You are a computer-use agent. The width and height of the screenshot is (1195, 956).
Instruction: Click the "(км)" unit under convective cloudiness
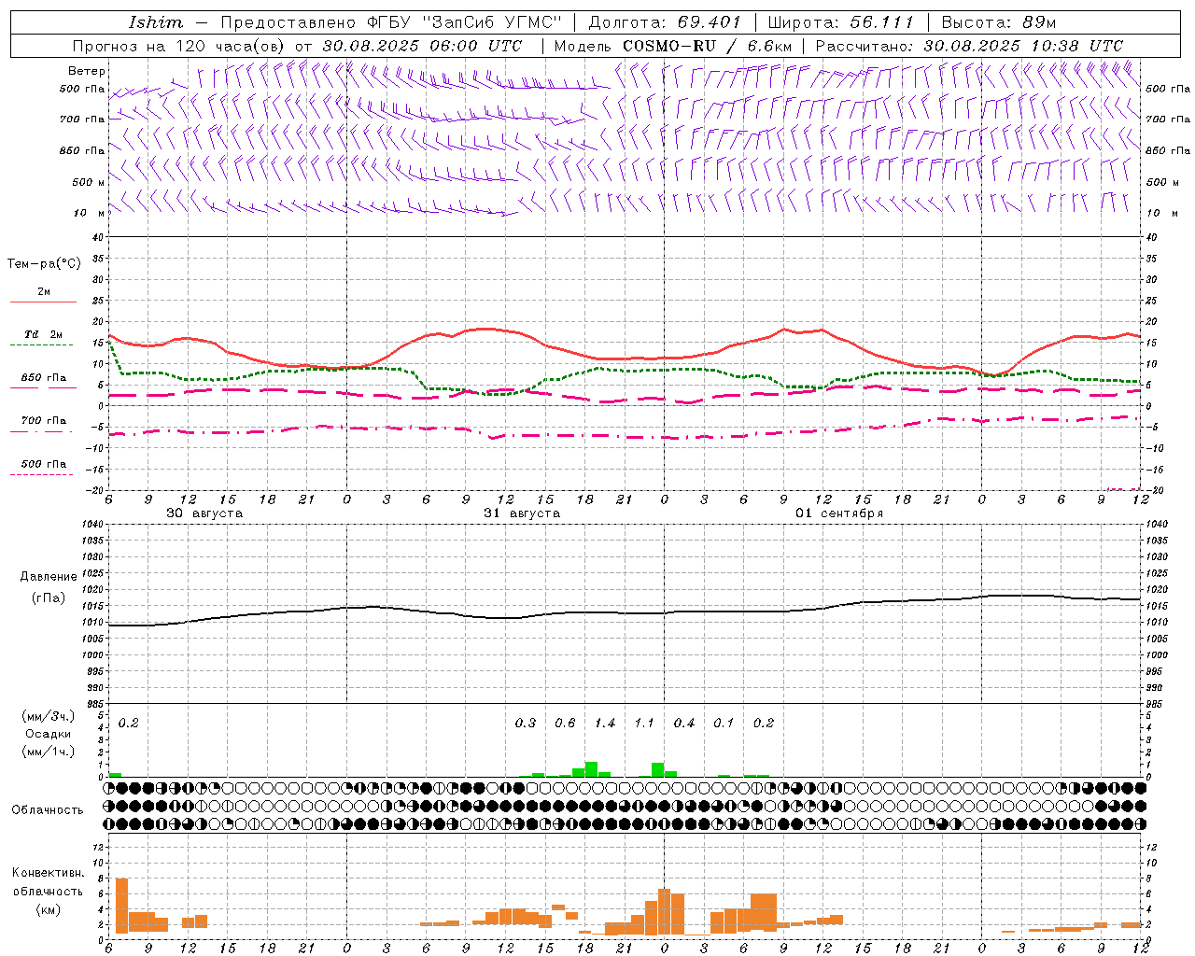point(48,909)
